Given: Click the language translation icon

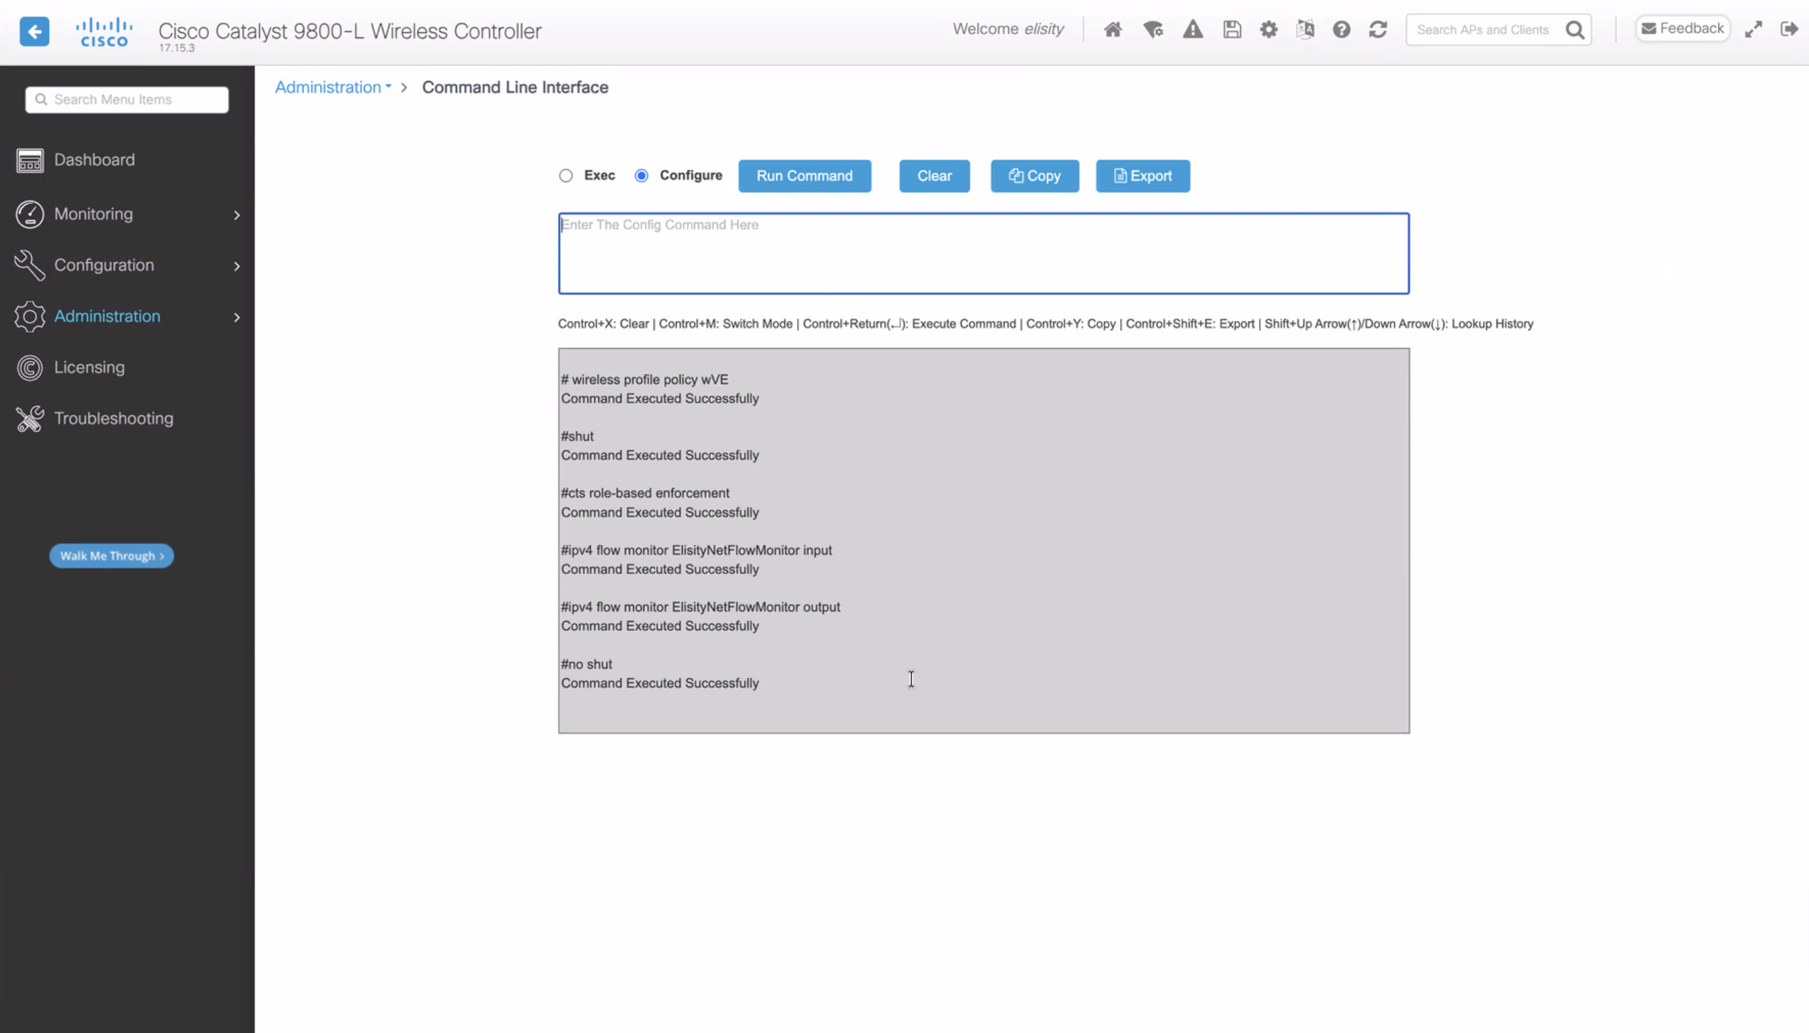Looking at the screenshot, I should point(1305,29).
